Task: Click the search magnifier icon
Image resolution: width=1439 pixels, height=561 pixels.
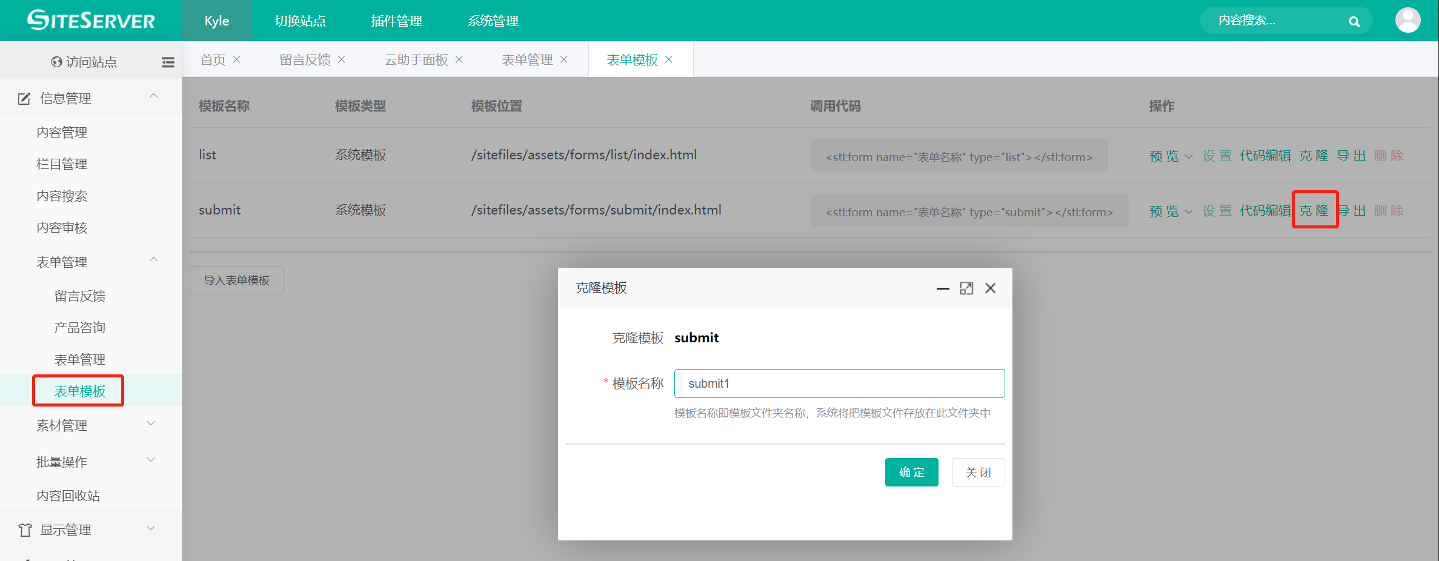Action: pos(1354,22)
